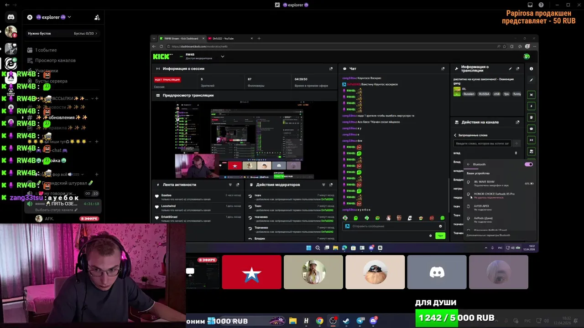Go back in the Bluetooth flyout
The height and width of the screenshot is (328, 584).
tap(468, 164)
